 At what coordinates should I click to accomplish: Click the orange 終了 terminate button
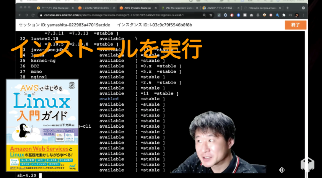click(x=296, y=25)
